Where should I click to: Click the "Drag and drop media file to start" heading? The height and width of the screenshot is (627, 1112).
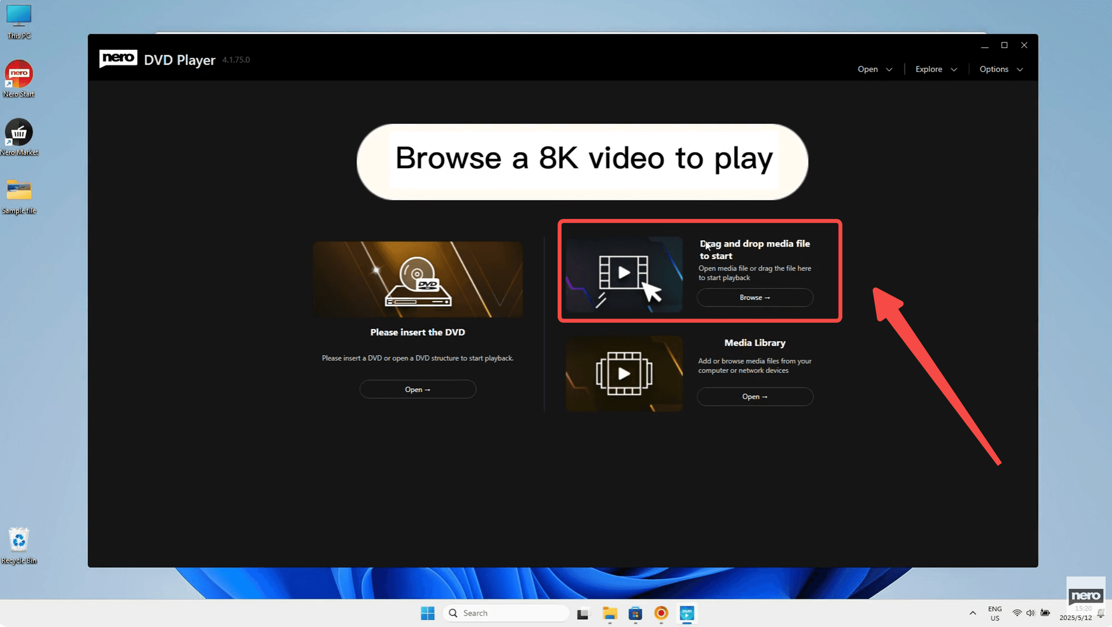(755, 250)
